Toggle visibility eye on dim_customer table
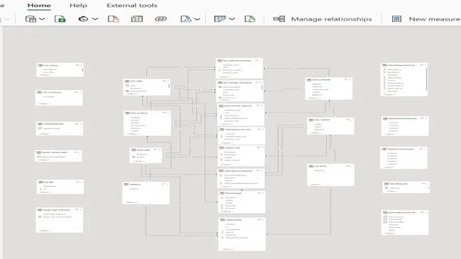This screenshot has width=461, height=259. click(346, 79)
